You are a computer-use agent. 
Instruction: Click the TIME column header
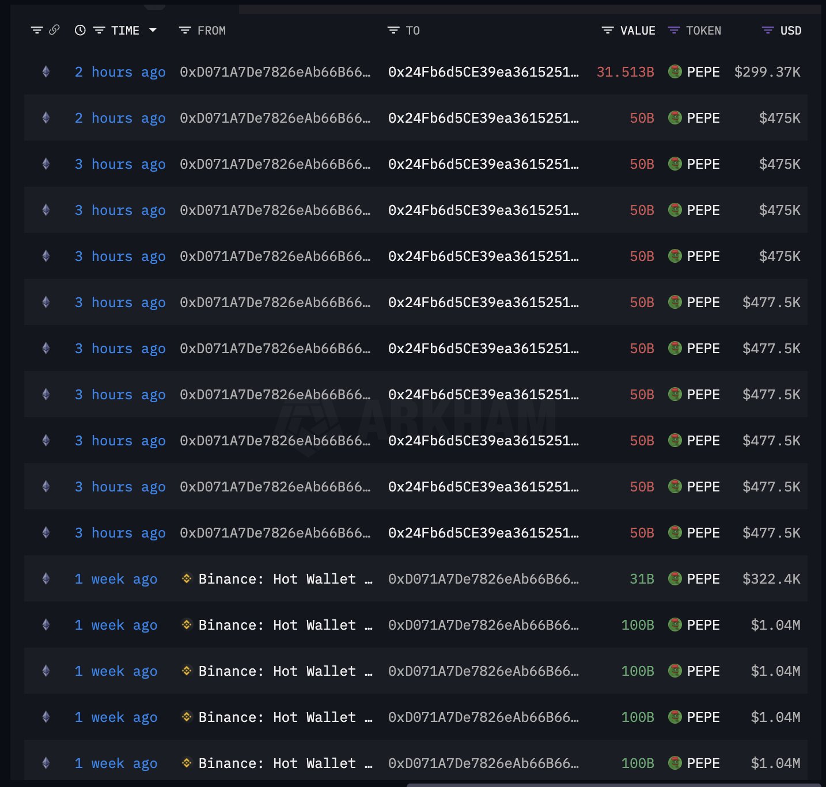click(125, 31)
